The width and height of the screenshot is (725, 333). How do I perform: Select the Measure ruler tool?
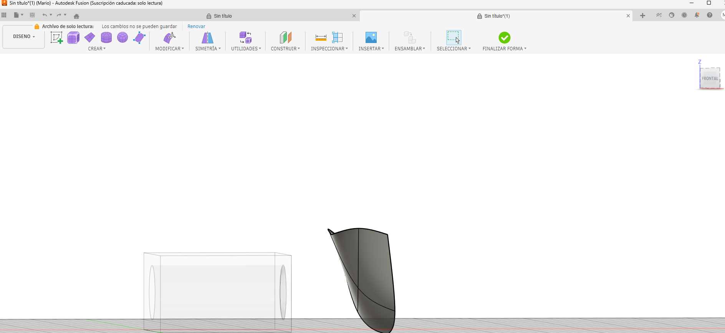(x=321, y=38)
